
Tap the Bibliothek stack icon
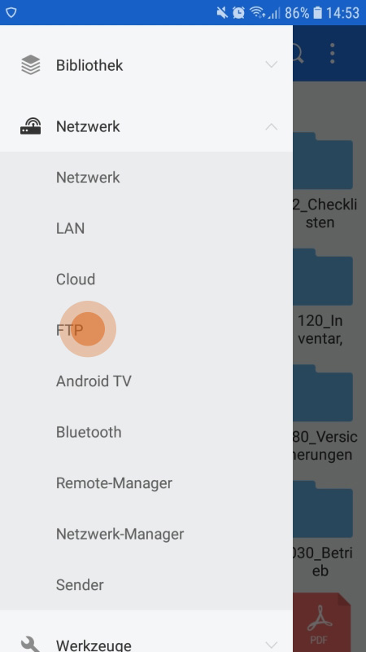click(31, 65)
